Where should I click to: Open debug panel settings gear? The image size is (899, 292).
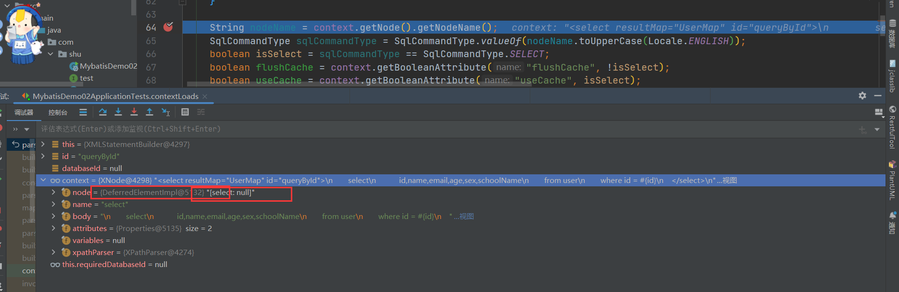862,96
